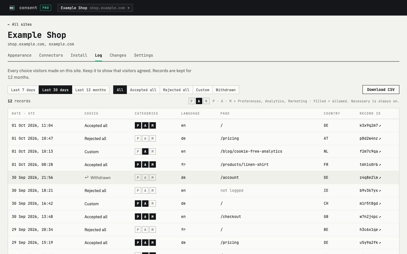The width and height of the screenshot is (407, 254).
Task: Select the All choices filter
Action: (x=120, y=90)
